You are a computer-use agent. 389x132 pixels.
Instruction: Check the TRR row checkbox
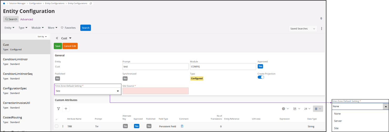pos(57,126)
